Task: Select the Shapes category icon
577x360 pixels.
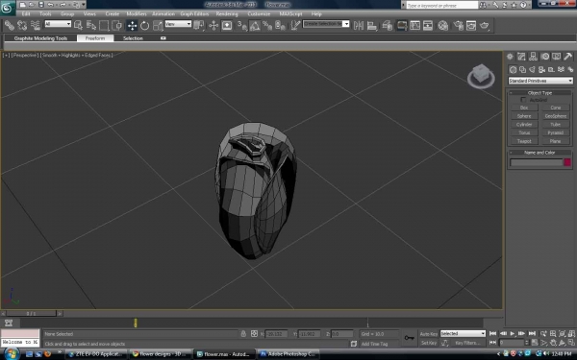Action: (x=522, y=69)
